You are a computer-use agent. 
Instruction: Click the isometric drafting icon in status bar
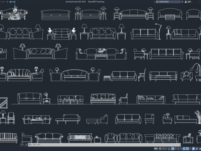pyautogui.click(x=178, y=148)
